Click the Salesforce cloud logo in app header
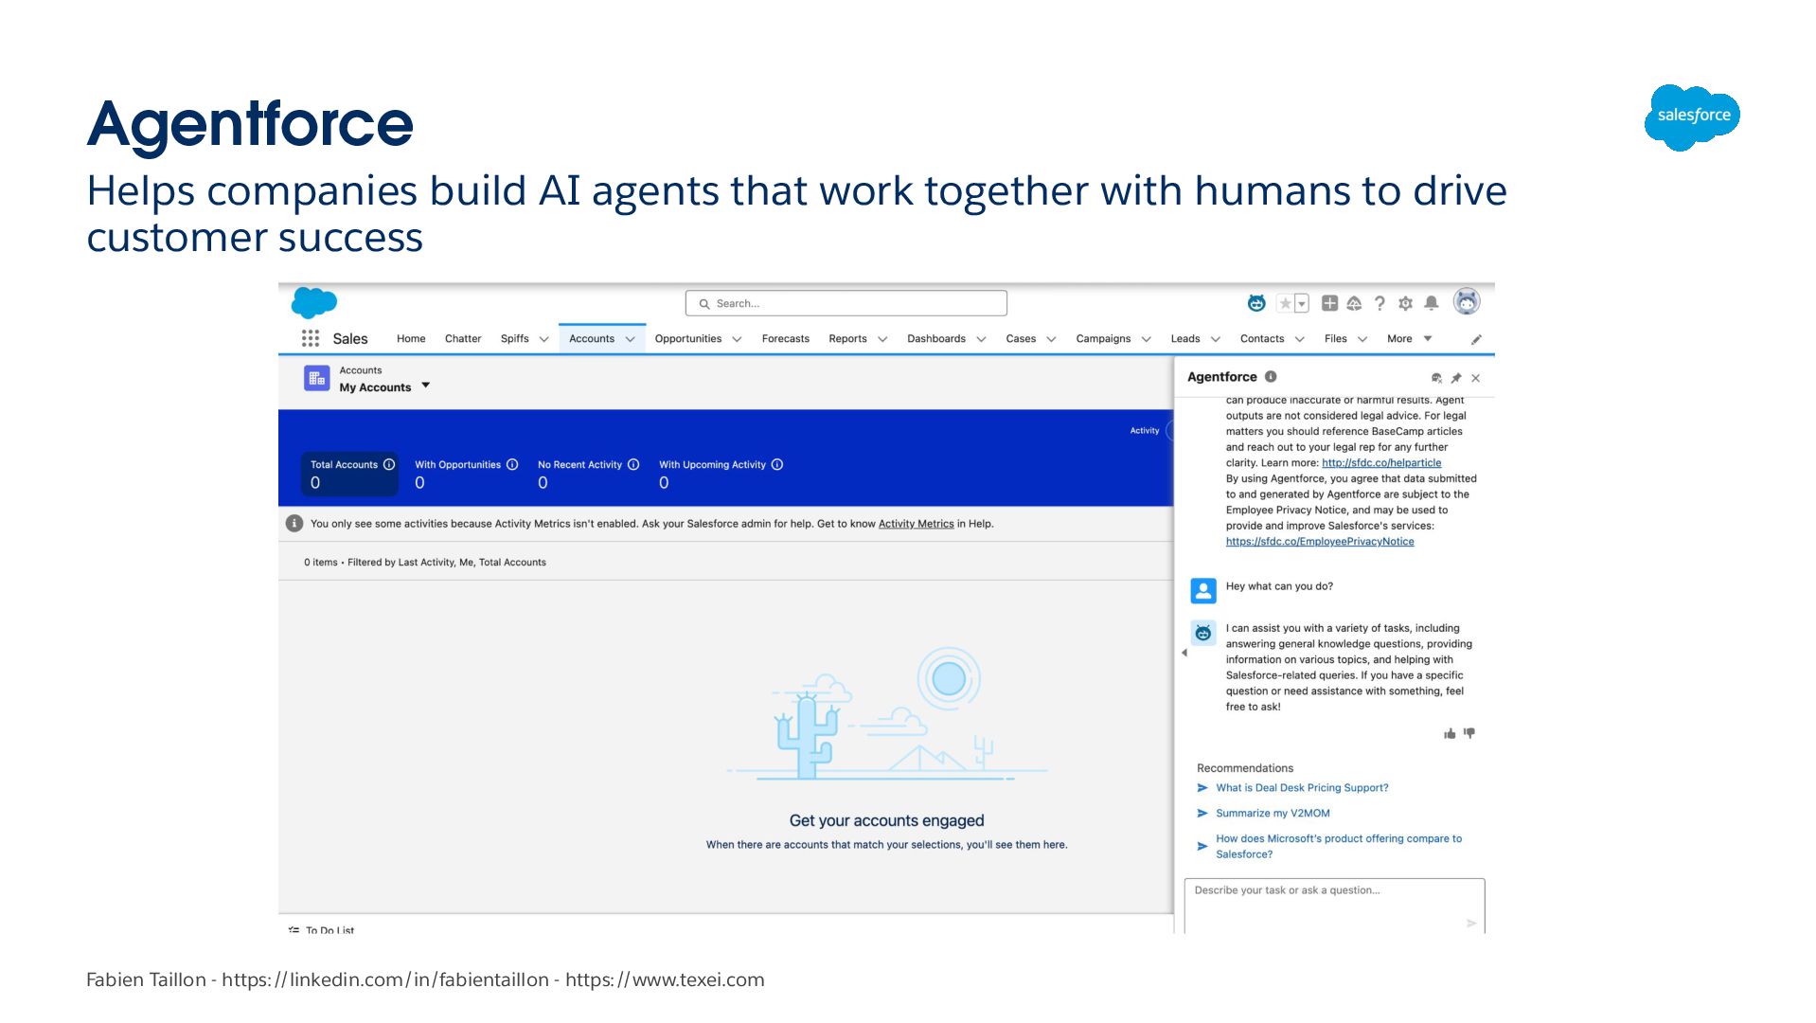 (314, 303)
